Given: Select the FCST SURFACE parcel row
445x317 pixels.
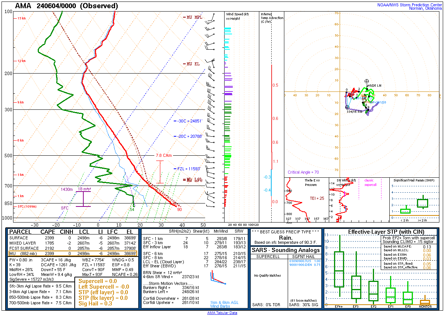Looking at the screenshot, I should 72,248.
